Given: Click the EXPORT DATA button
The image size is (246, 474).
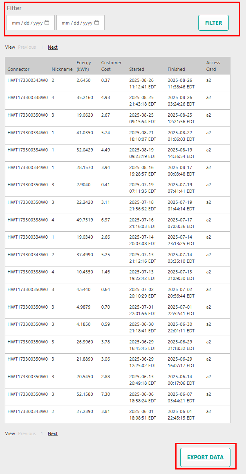Looking at the screenshot, I should [x=205, y=457].
